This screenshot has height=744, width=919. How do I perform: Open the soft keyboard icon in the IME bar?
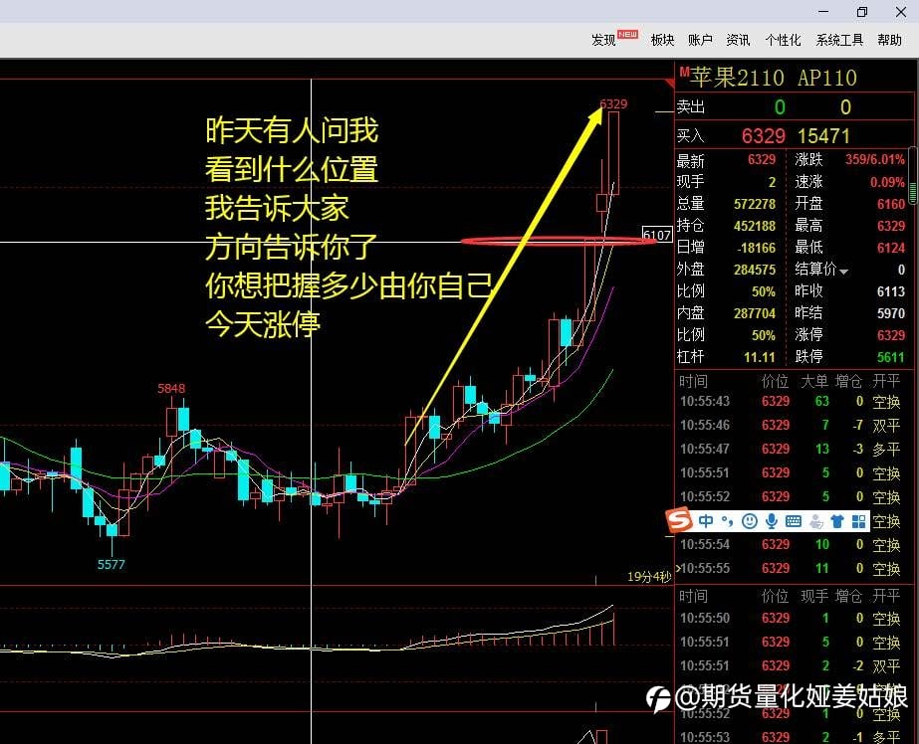pyautogui.click(x=793, y=521)
